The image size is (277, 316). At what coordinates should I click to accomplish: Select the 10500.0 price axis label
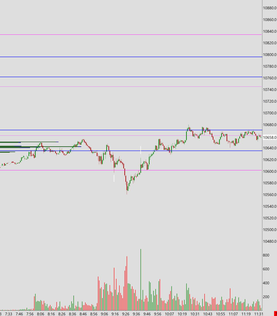(270, 230)
